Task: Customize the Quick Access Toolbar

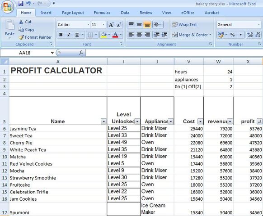Action: click(x=53, y=3)
